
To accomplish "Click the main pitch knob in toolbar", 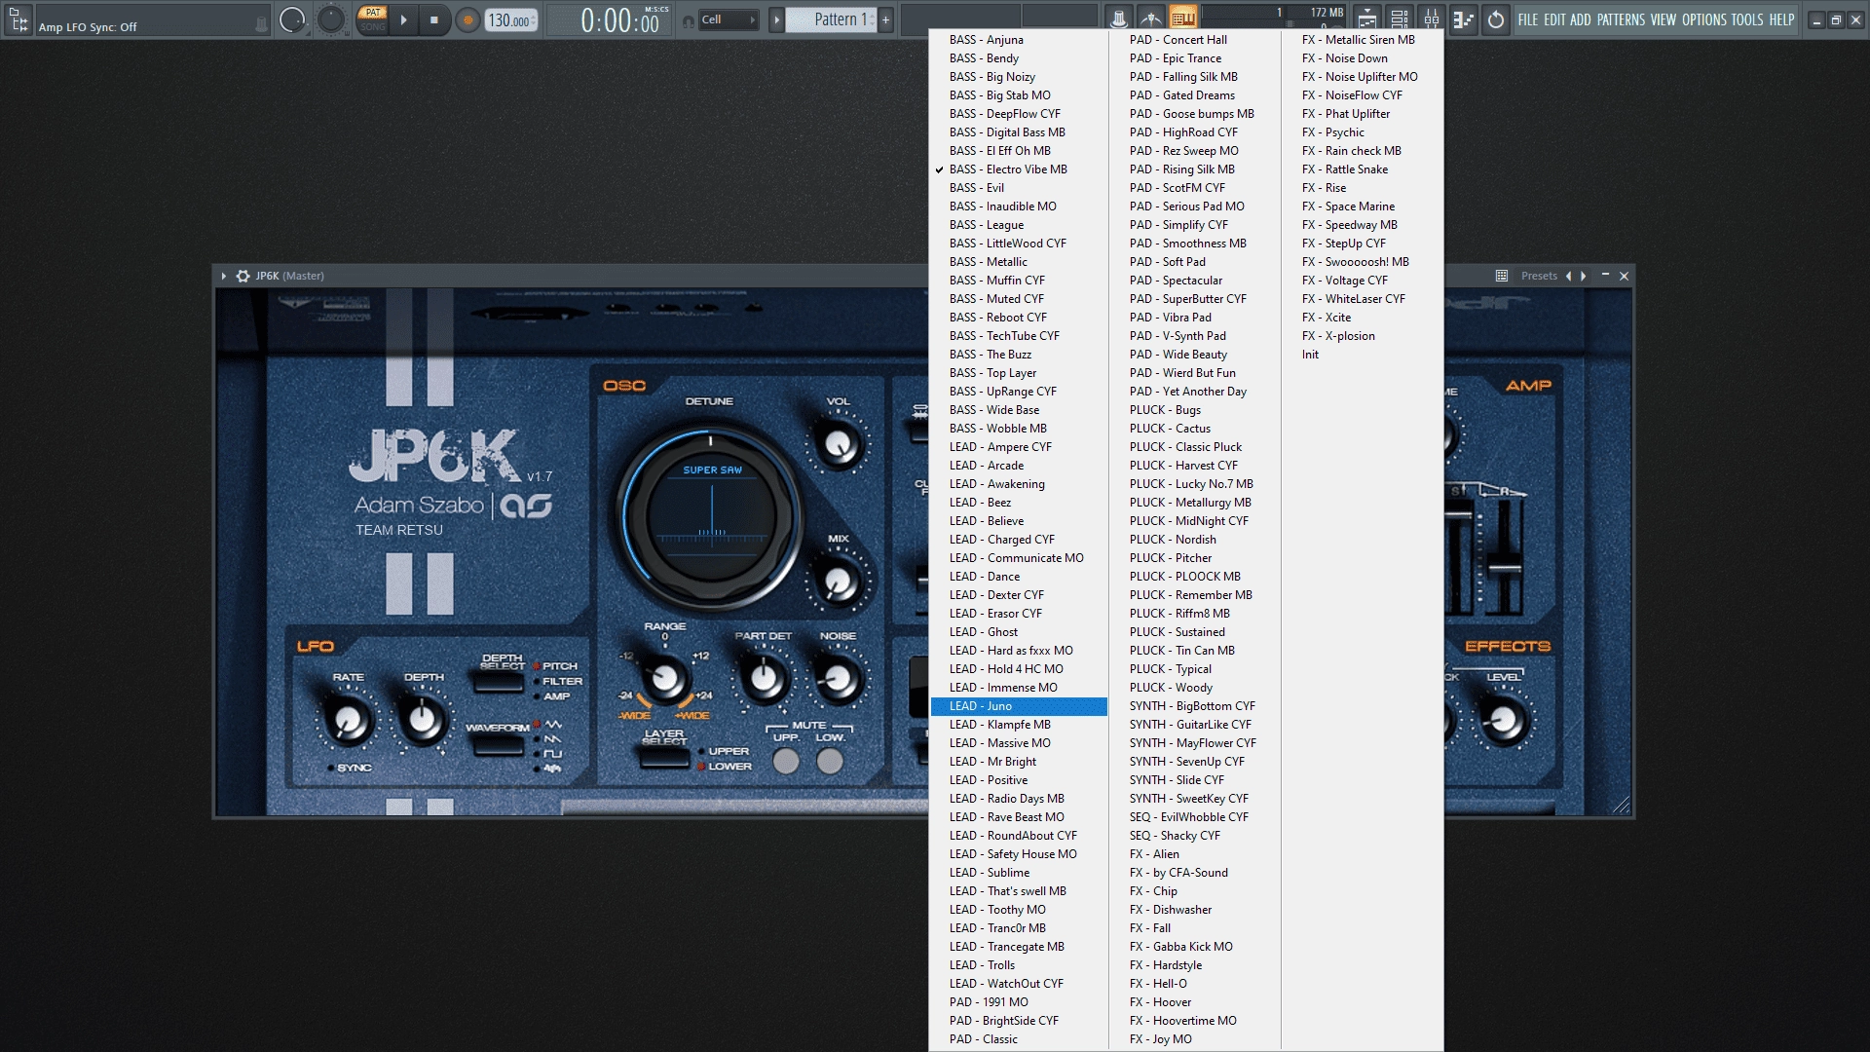I will point(331,19).
